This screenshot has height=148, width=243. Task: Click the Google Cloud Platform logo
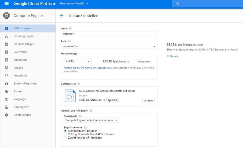[35, 3]
